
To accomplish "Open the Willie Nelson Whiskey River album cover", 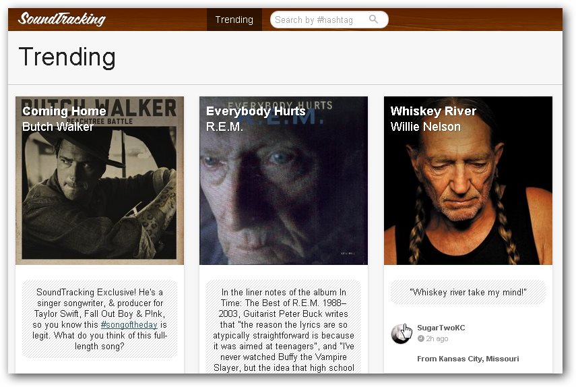I will tap(468, 181).
